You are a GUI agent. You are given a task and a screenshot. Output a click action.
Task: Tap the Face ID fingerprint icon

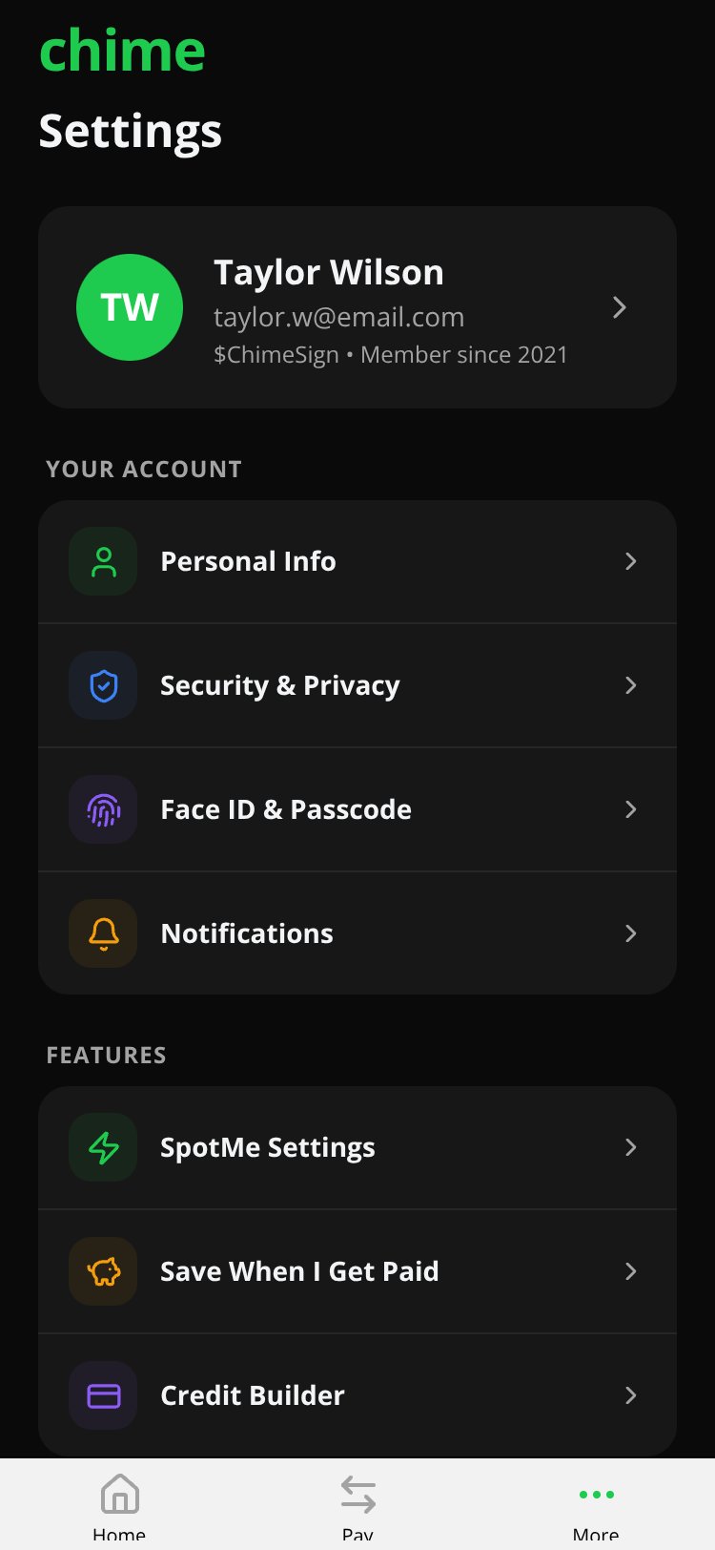(103, 809)
